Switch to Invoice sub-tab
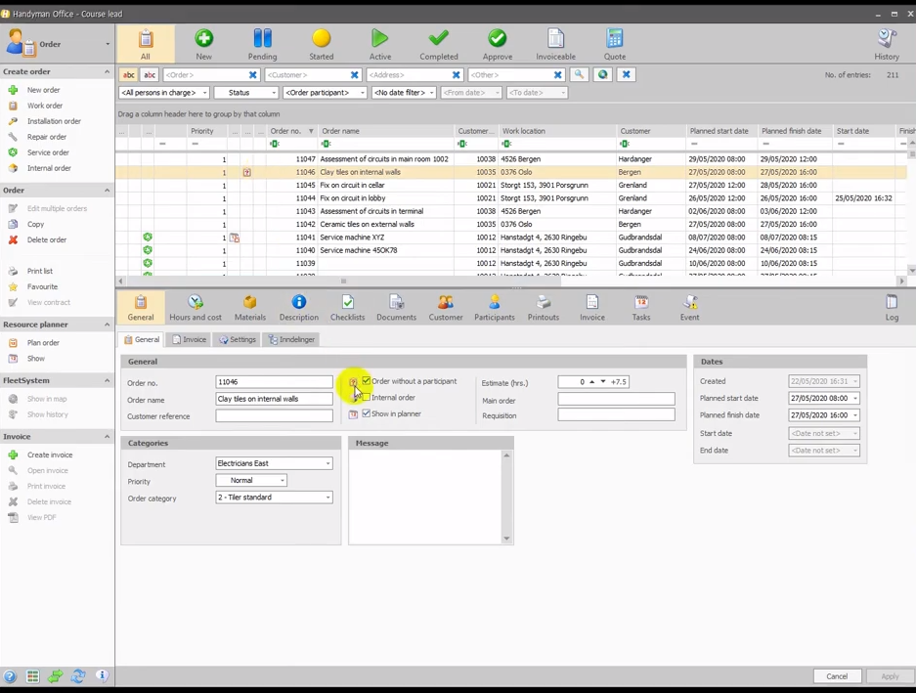The height and width of the screenshot is (693, 916). coord(190,339)
